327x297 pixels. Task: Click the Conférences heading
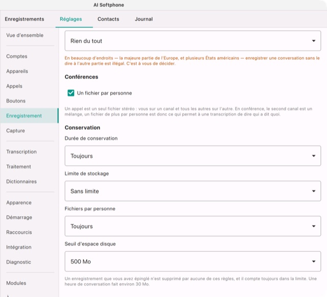tap(81, 77)
